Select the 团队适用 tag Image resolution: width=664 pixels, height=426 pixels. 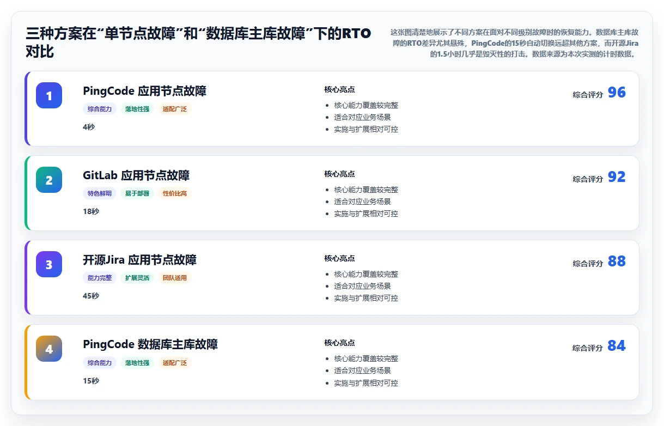(175, 278)
